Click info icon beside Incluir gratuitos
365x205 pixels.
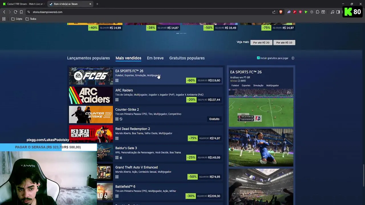click(x=293, y=58)
